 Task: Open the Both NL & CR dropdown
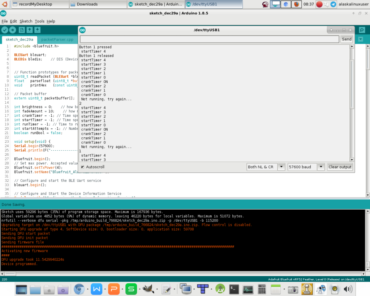[x=266, y=167]
